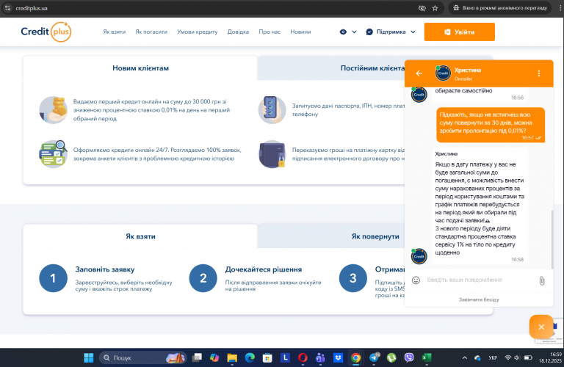The image size is (564, 367).
Task: Open the chat options three-dot menu
Action: [539, 73]
